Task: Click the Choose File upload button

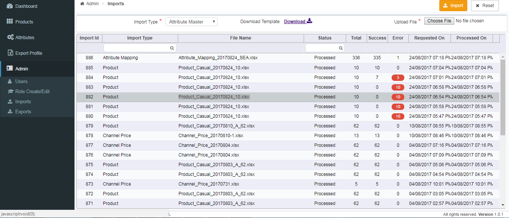Action: coord(439,21)
